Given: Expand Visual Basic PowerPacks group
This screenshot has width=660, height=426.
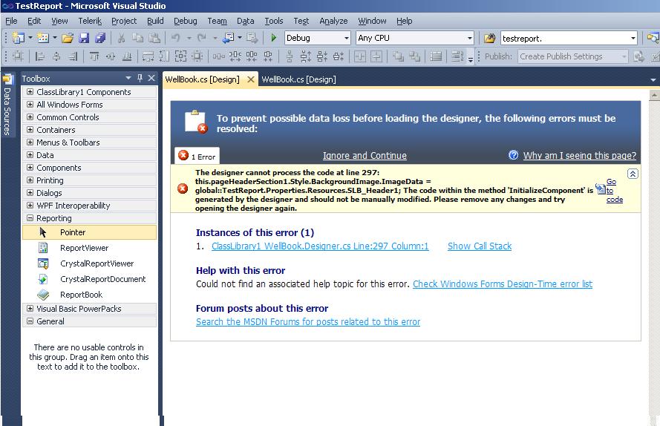Looking at the screenshot, I should tap(30, 309).
